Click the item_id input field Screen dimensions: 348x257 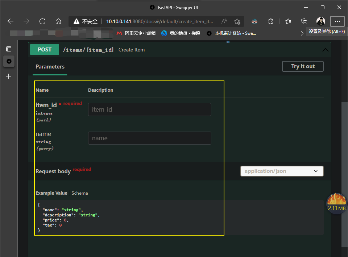[x=149, y=109]
